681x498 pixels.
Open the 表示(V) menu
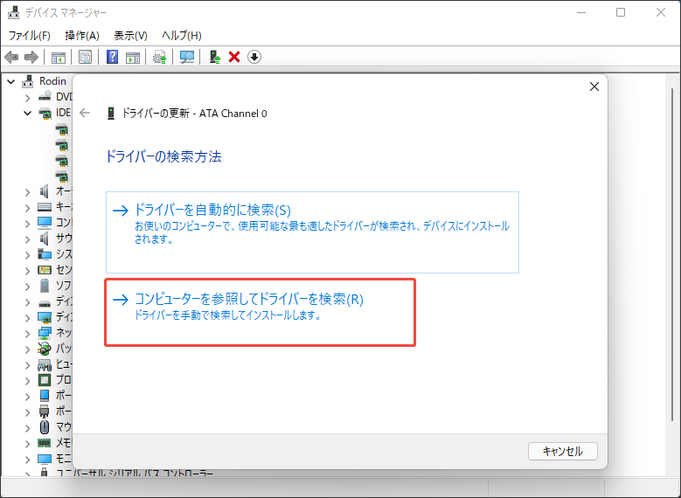point(131,36)
